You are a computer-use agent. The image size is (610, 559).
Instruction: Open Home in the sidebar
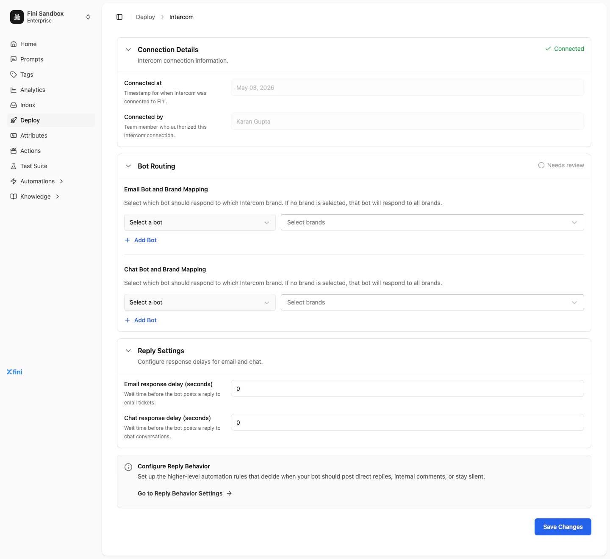coord(51,44)
